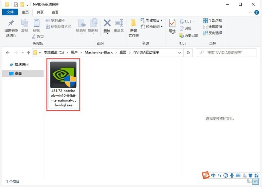Switch to large icons view in status bar
Screen dimensions: 262x187
point(256,181)
